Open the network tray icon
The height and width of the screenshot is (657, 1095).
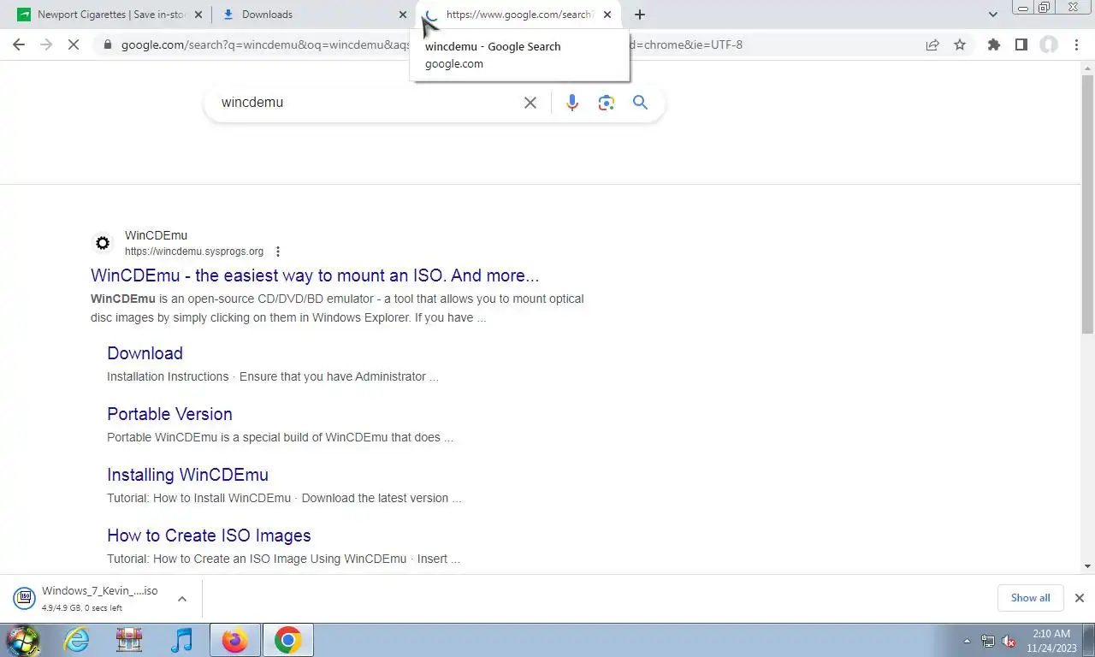(988, 641)
